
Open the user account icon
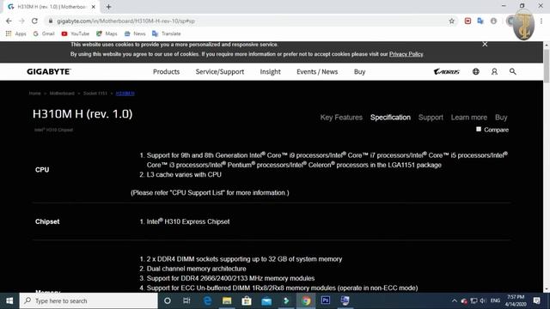coord(494,71)
